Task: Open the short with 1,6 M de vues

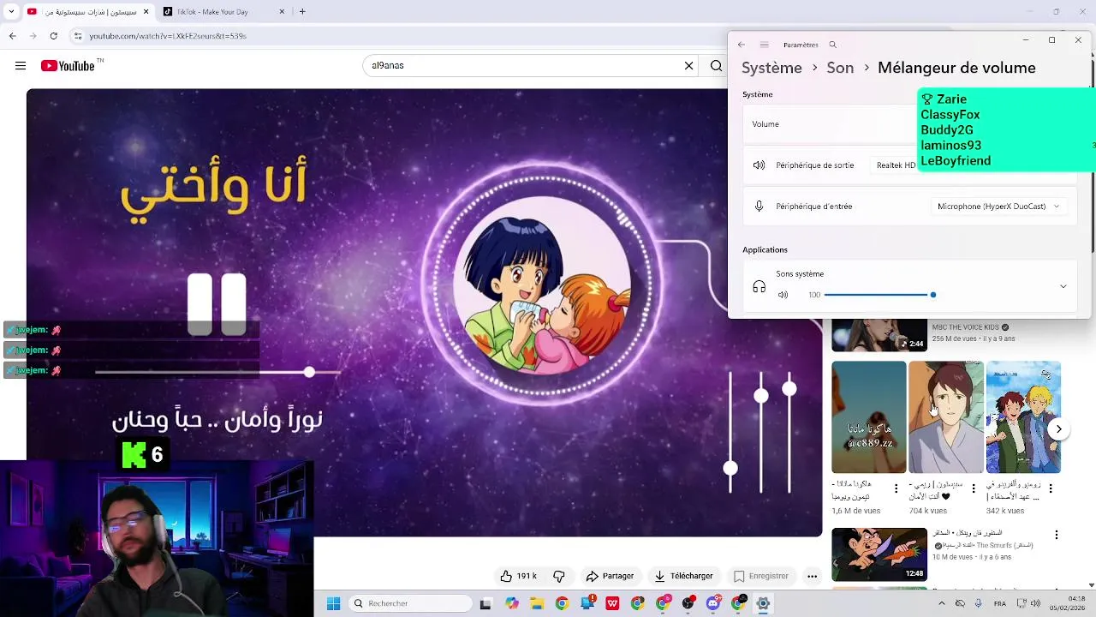Action: pos(868,417)
